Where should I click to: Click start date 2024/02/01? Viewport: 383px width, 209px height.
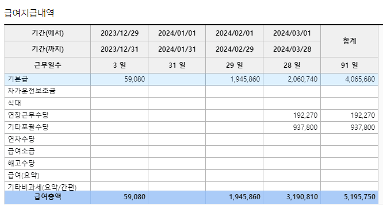(x=234, y=33)
